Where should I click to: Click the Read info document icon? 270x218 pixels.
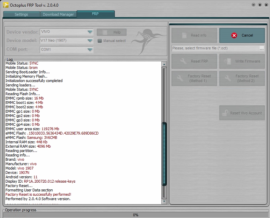coord(184,35)
